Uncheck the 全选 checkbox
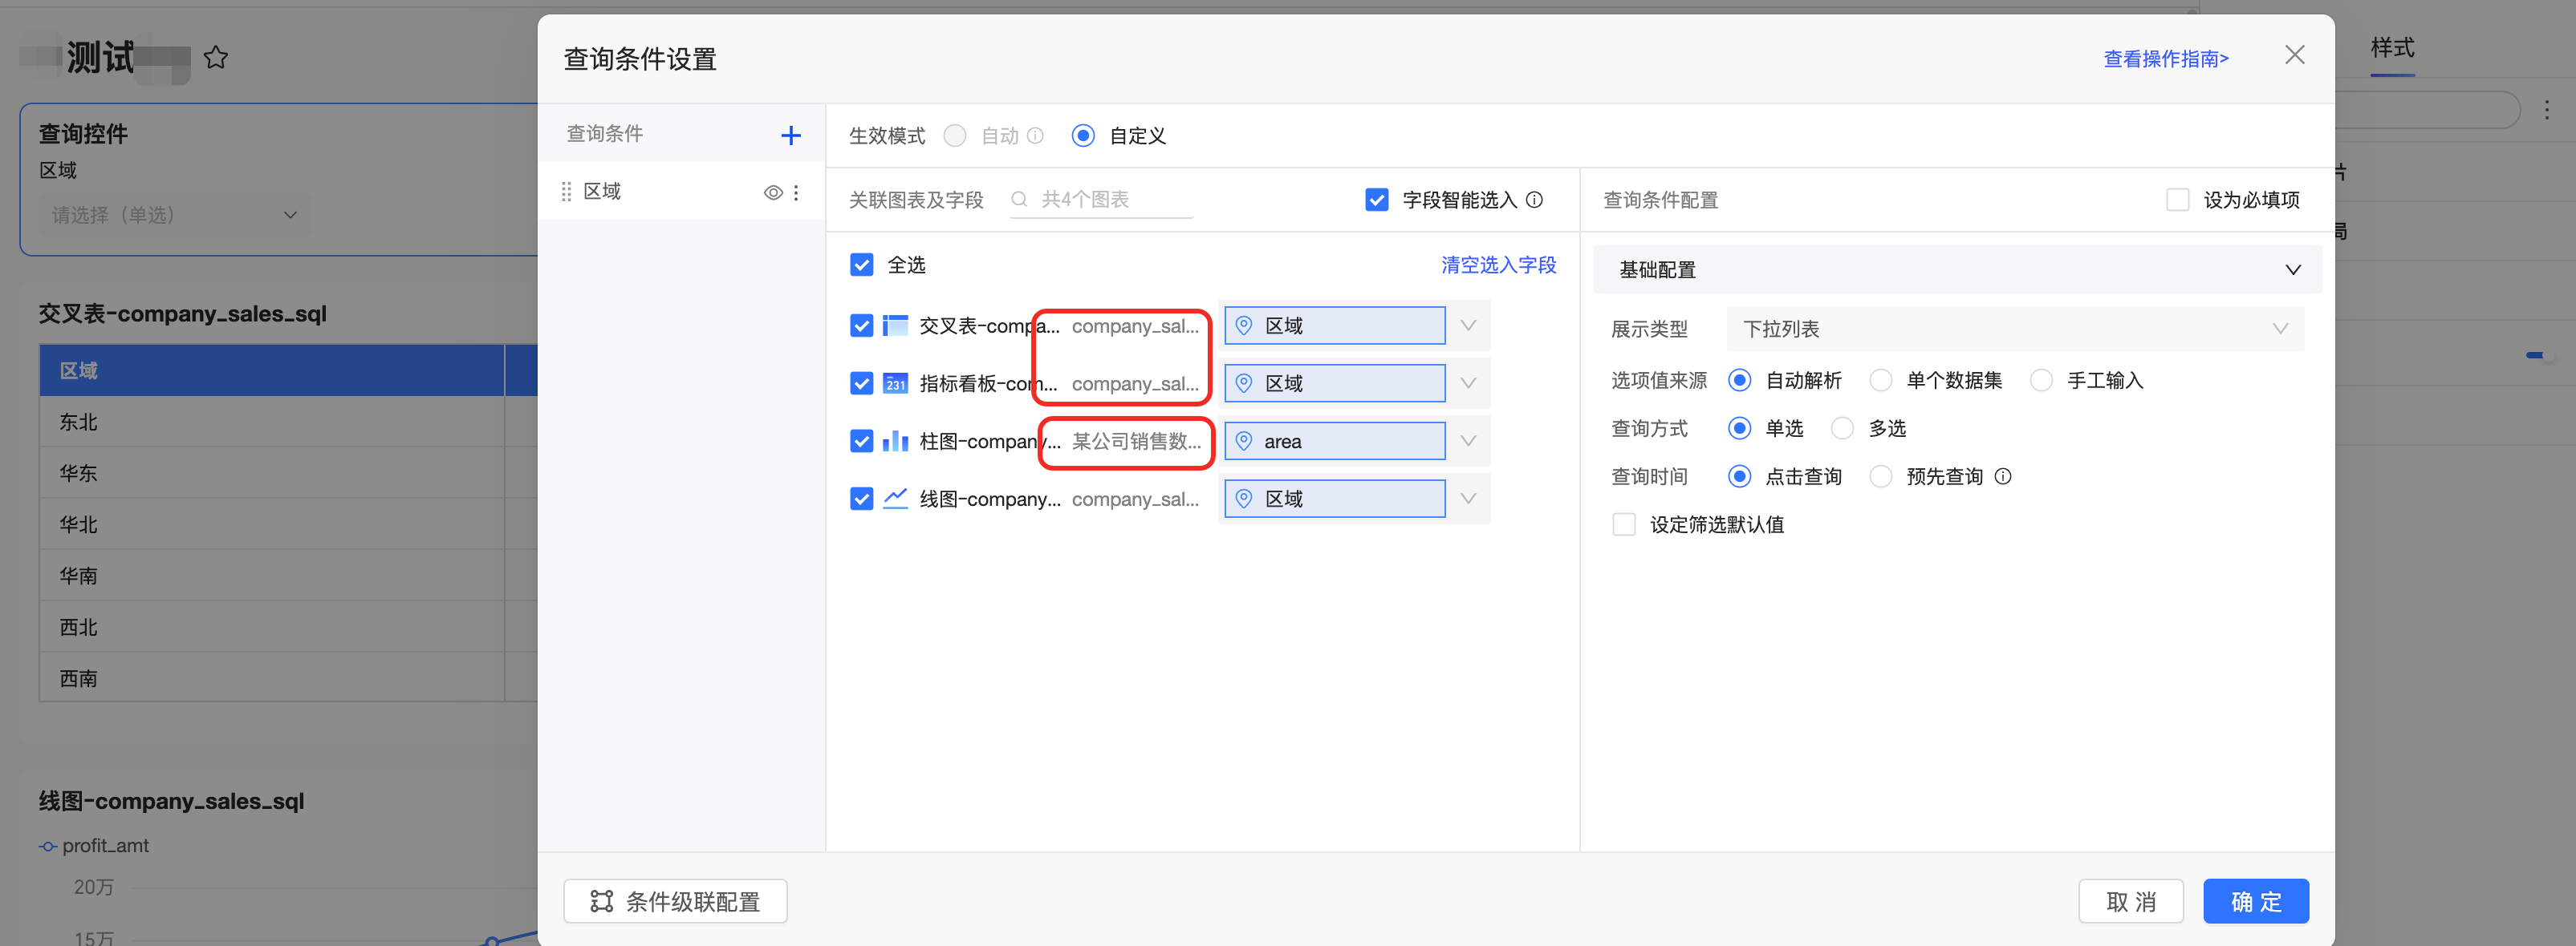2576x946 pixels. click(861, 265)
